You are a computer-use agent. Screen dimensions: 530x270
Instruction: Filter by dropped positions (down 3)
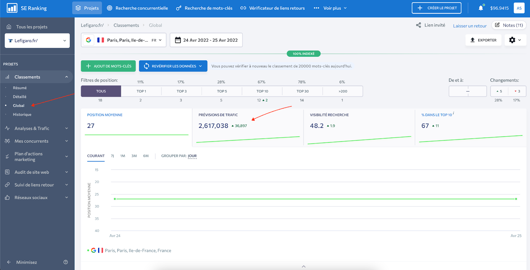517,91
